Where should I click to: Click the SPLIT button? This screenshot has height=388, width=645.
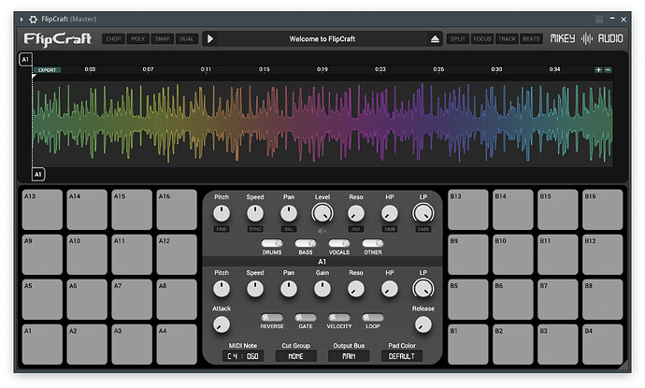tap(458, 38)
